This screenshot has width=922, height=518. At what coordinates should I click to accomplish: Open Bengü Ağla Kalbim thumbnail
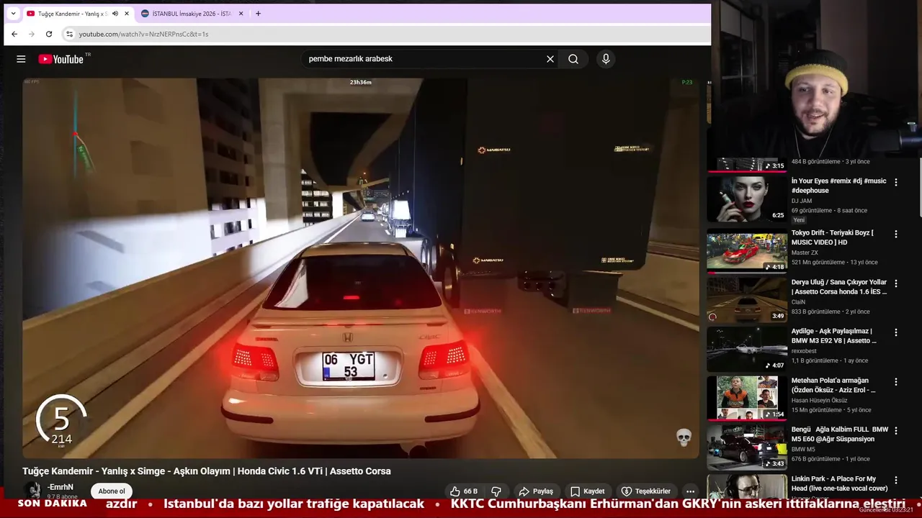pos(747,447)
